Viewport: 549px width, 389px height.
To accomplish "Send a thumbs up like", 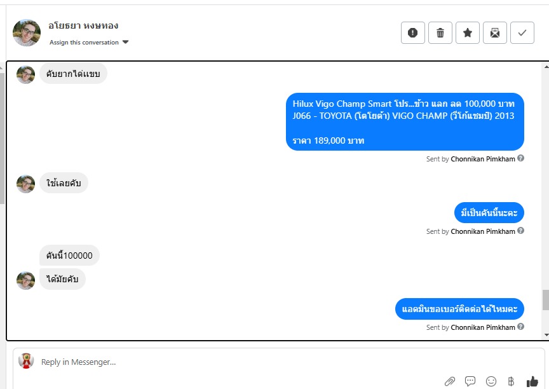I will click(x=532, y=381).
